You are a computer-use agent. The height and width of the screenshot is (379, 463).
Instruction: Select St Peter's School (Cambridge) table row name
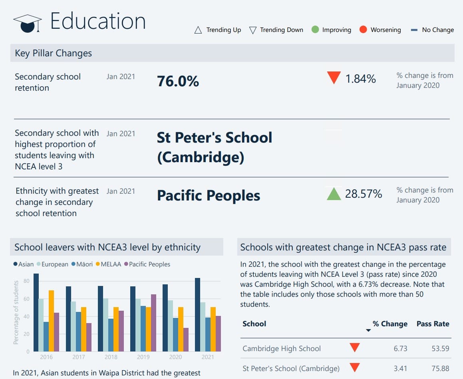tap(291, 368)
